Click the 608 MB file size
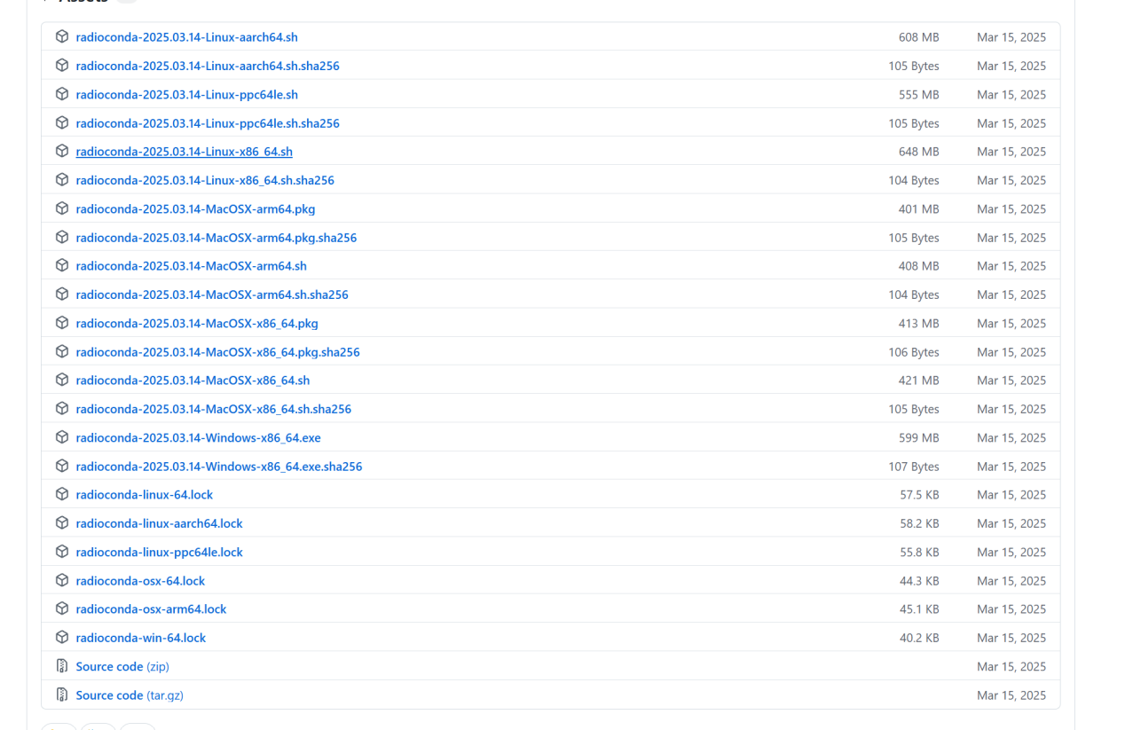 [918, 37]
